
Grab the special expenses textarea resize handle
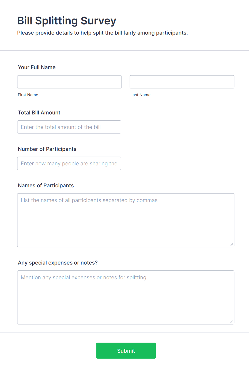[232, 322]
